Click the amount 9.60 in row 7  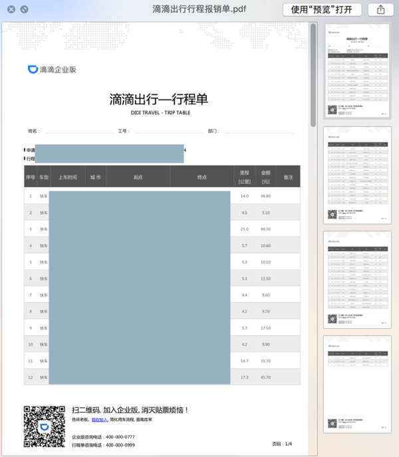point(265,295)
